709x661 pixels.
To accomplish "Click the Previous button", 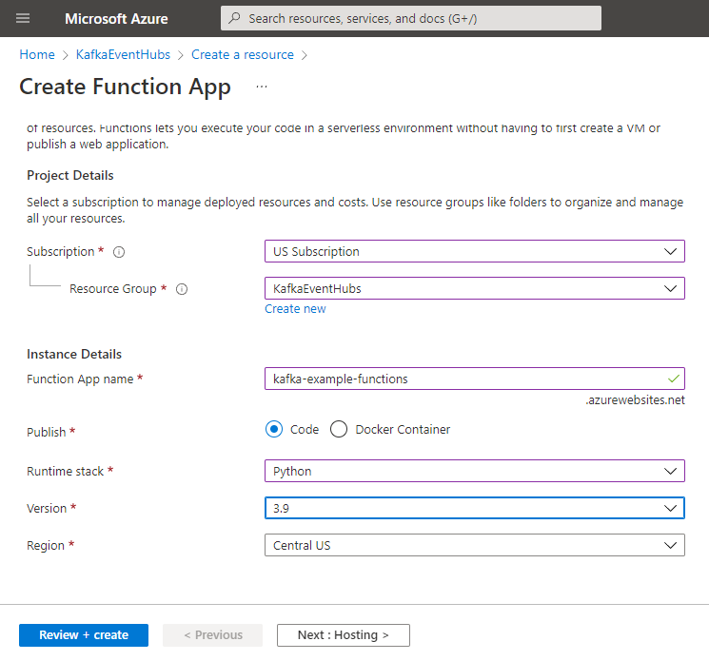I will [x=212, y=635].
